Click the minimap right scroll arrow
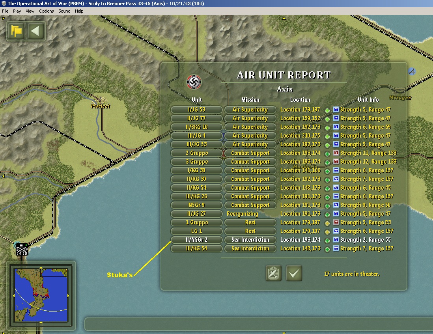 (68, 296)
